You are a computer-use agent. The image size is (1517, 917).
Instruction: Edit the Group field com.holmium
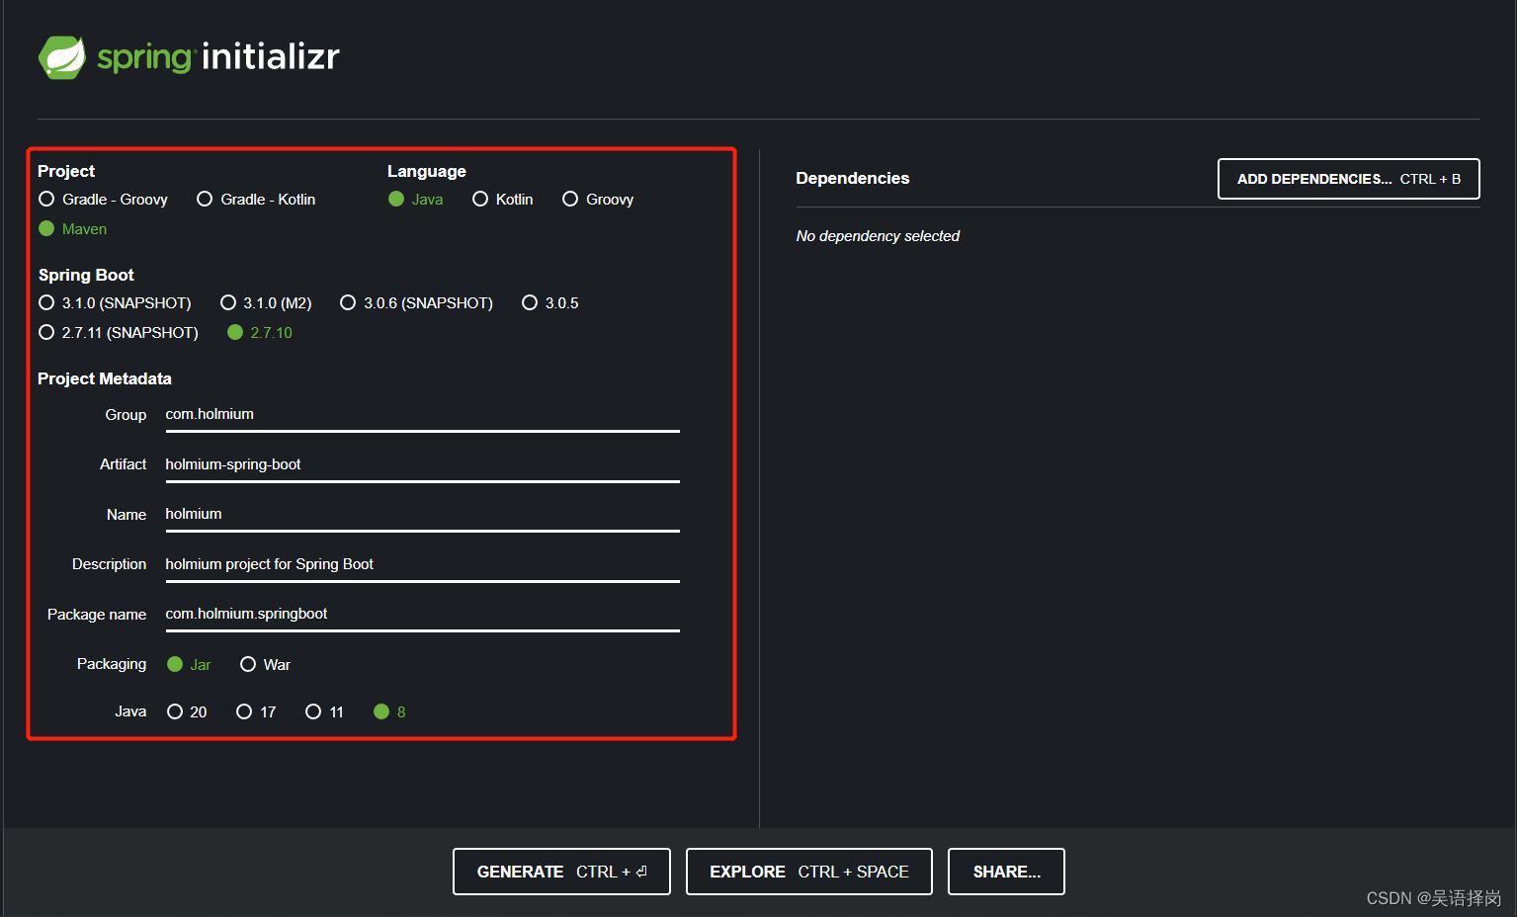[422, 415]
